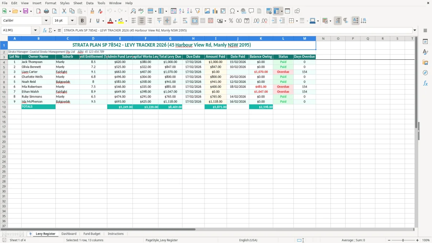Enable Align Left

[x=134, y=21]
